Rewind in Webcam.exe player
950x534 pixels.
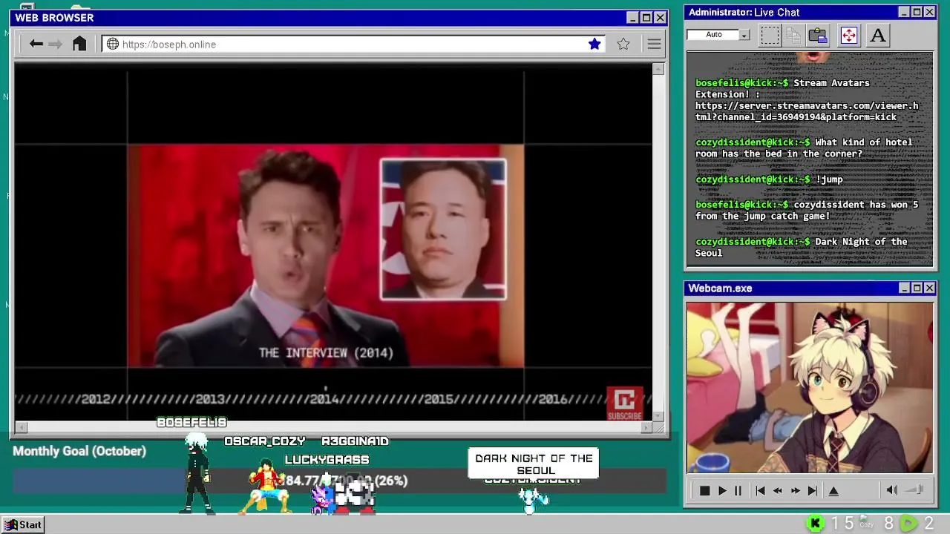point(777,490)
